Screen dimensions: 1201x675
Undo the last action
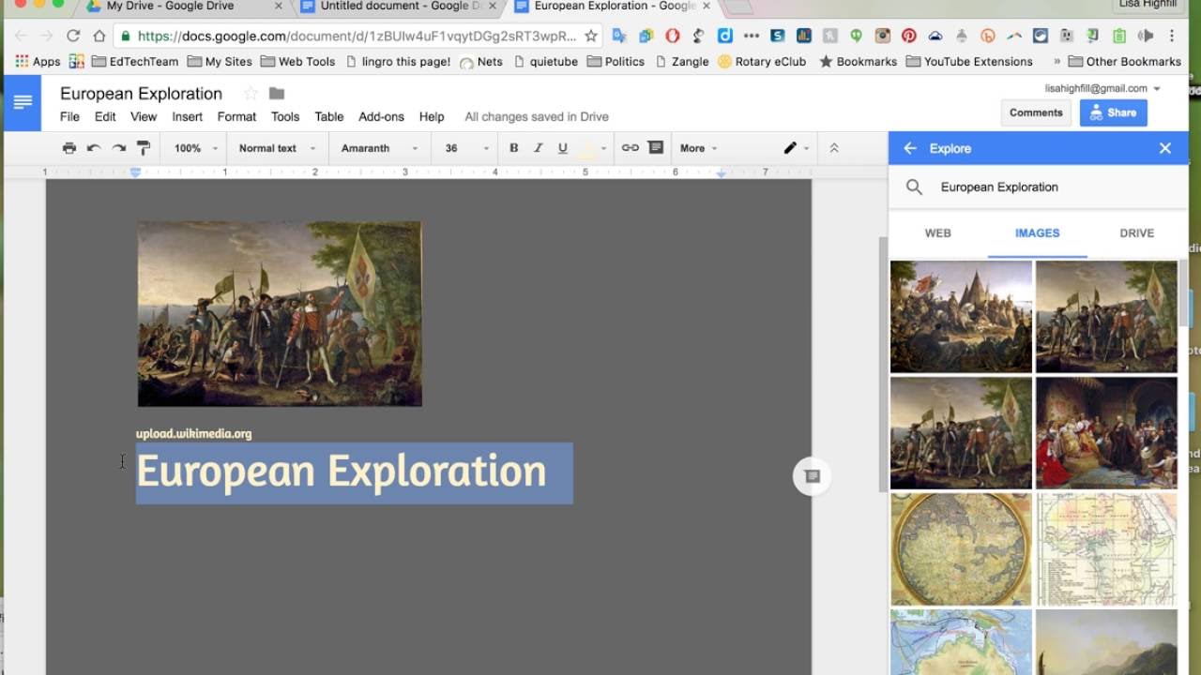coord(94,148)
